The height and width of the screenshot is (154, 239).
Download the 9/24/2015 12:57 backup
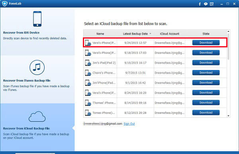click(206, 43)
